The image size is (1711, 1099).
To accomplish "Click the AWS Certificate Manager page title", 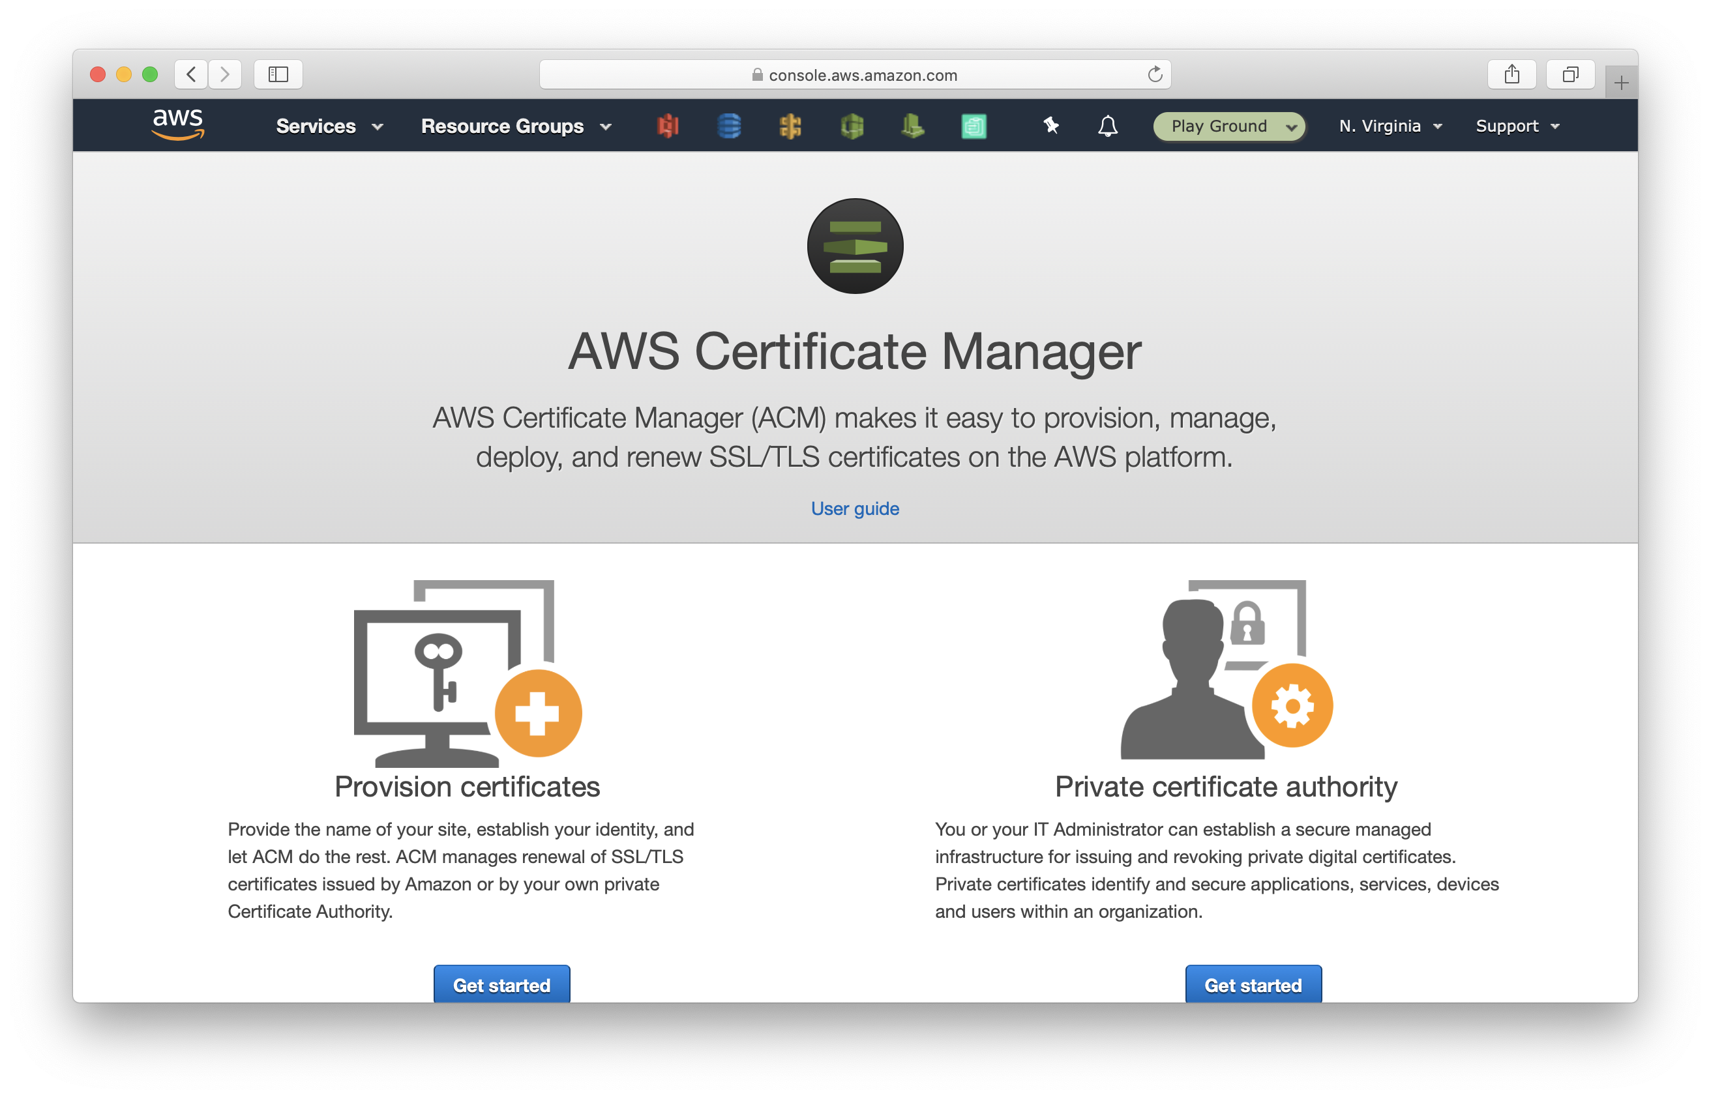I will click(x=854, y=352).
